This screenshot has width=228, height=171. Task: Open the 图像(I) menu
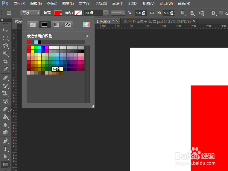pyautogui.click(x=52, y=4)
